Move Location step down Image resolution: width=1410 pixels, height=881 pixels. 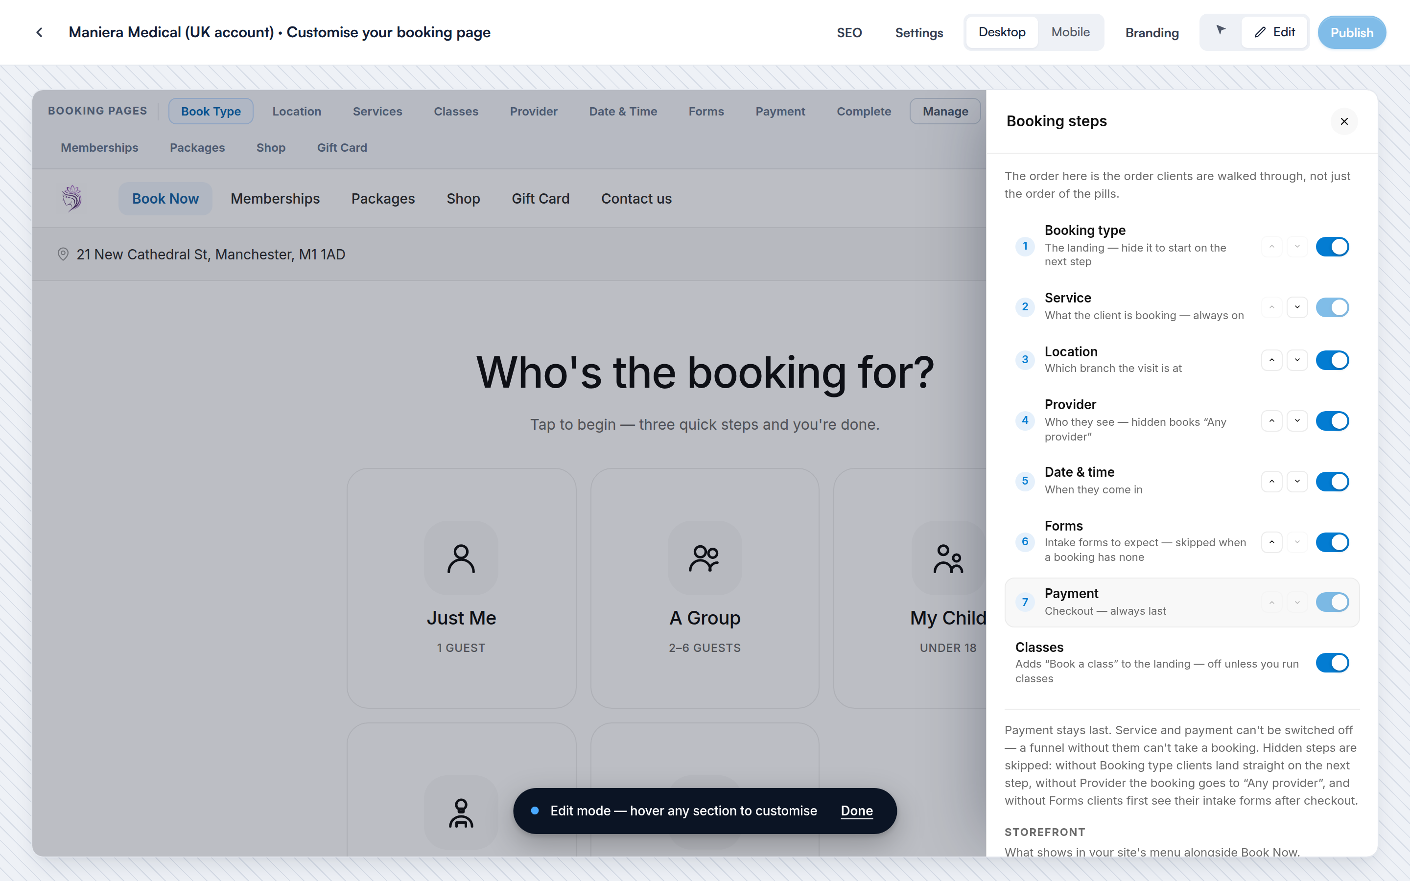1297,360
